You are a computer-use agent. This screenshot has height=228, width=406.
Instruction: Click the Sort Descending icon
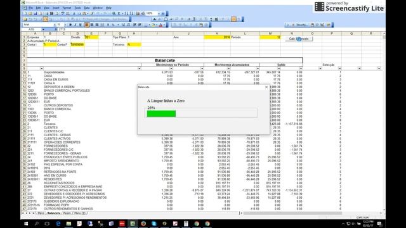(x=131, y=13)
